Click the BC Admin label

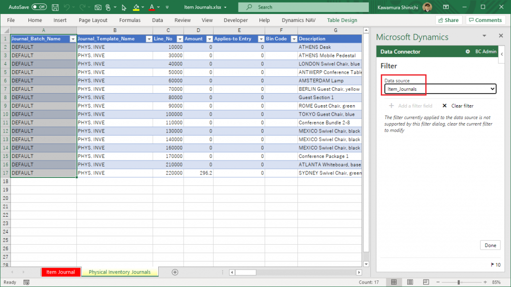486,51
